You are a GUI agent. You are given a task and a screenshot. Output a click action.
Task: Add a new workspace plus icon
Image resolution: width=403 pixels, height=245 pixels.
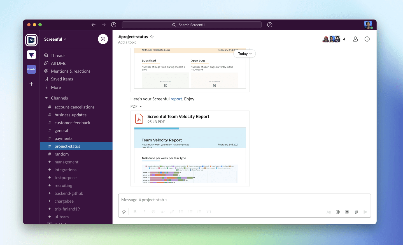click(31, 84)
